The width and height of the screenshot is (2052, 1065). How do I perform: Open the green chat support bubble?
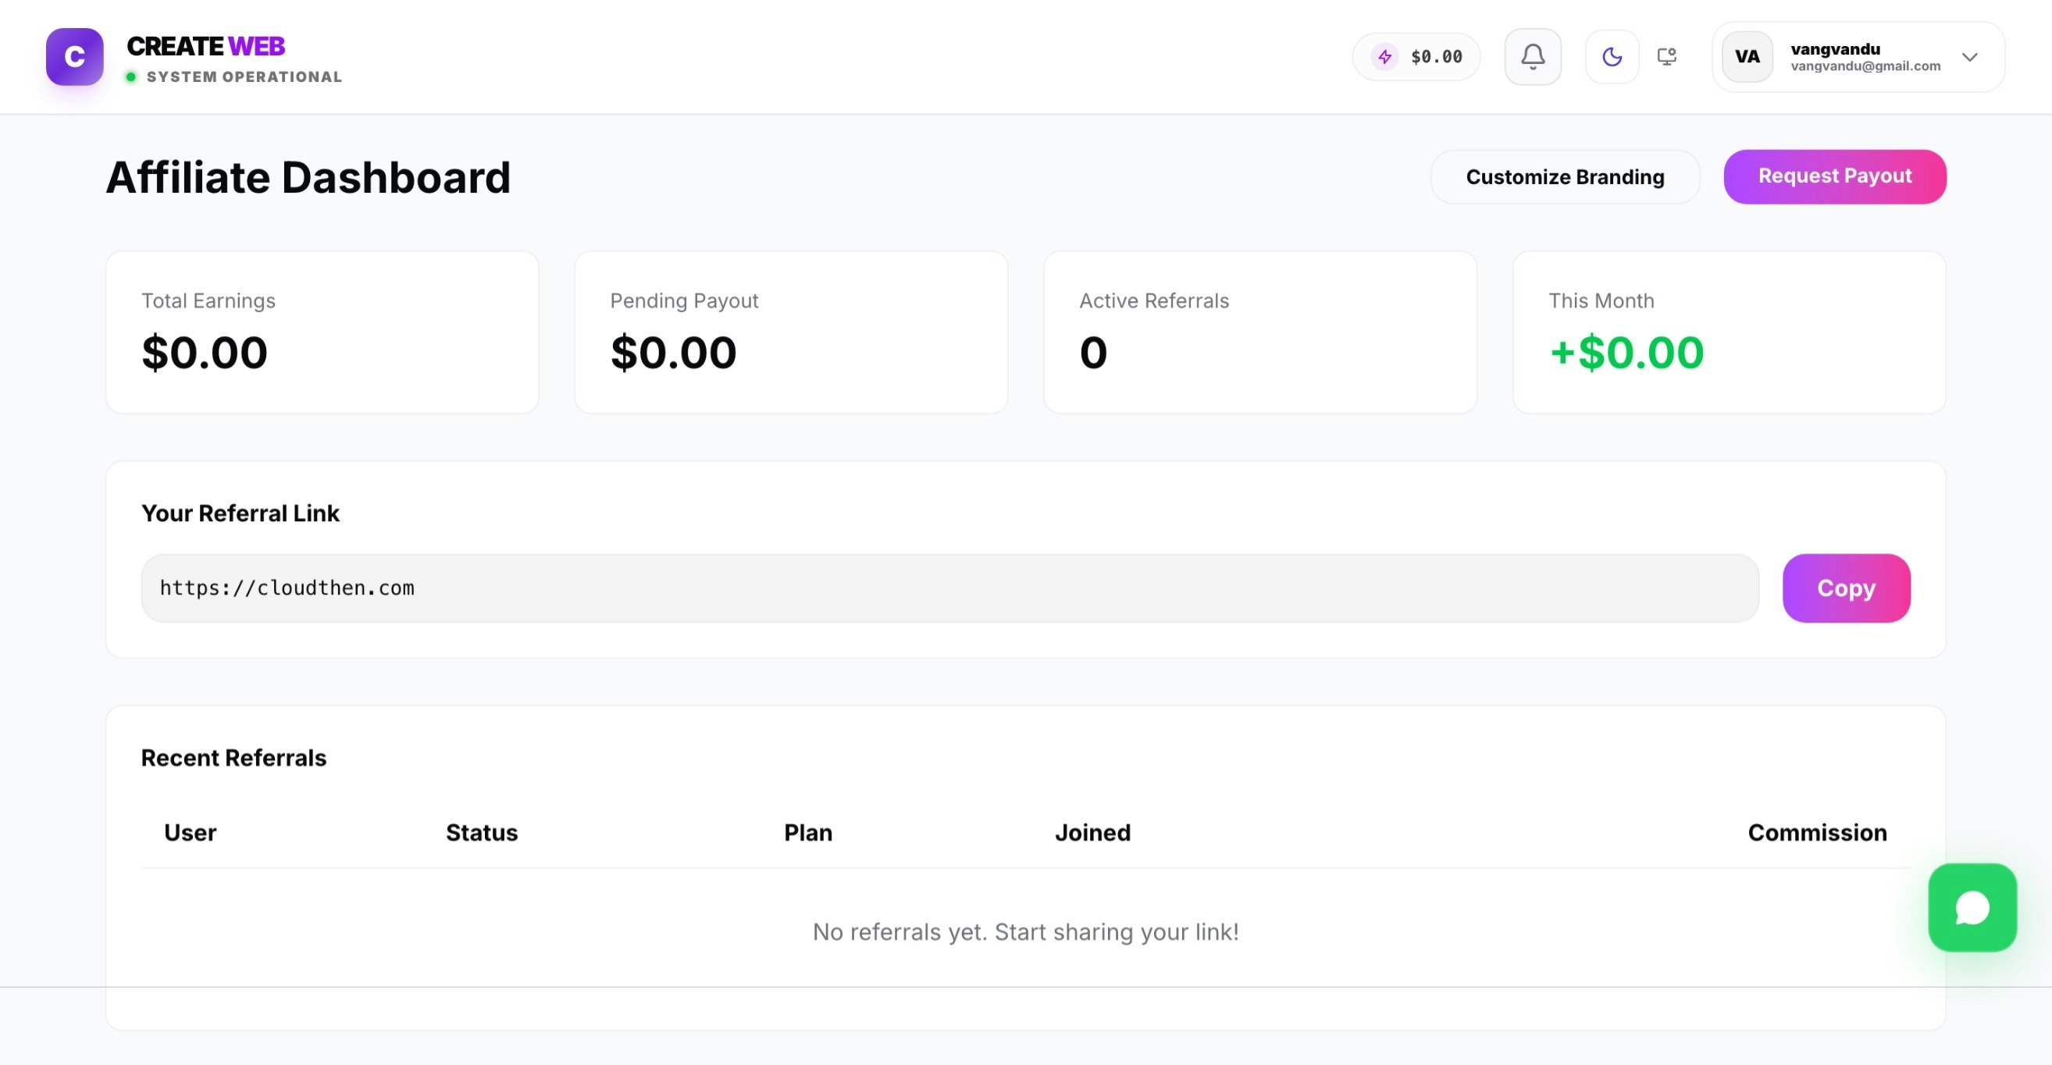coord(1972,908)
